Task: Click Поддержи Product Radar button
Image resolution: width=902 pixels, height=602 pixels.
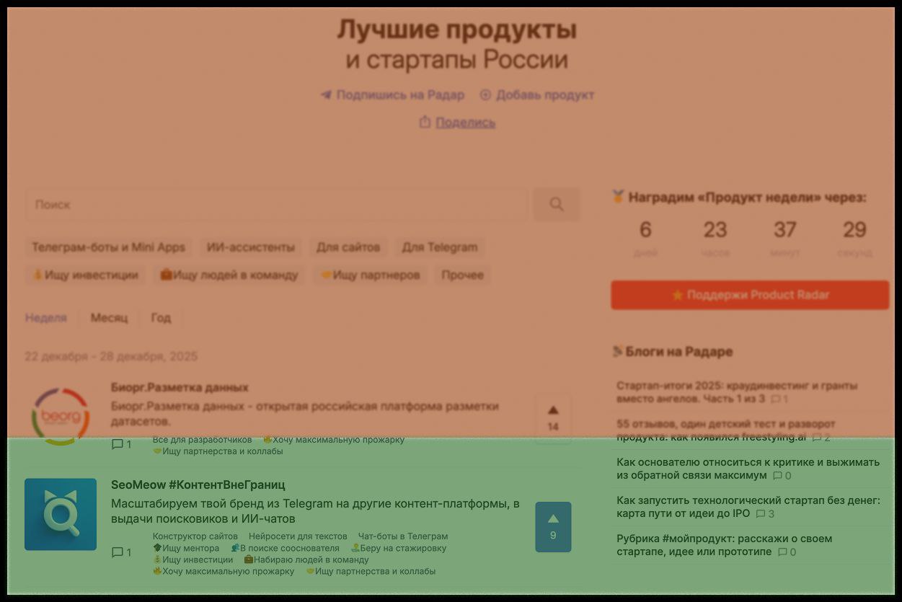Action: (x=750, y=295)
